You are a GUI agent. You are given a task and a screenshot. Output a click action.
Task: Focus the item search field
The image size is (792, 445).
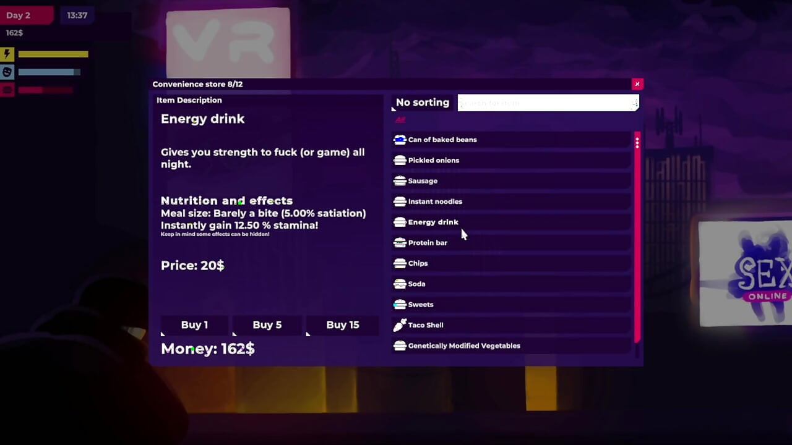(x=548, y=103)
